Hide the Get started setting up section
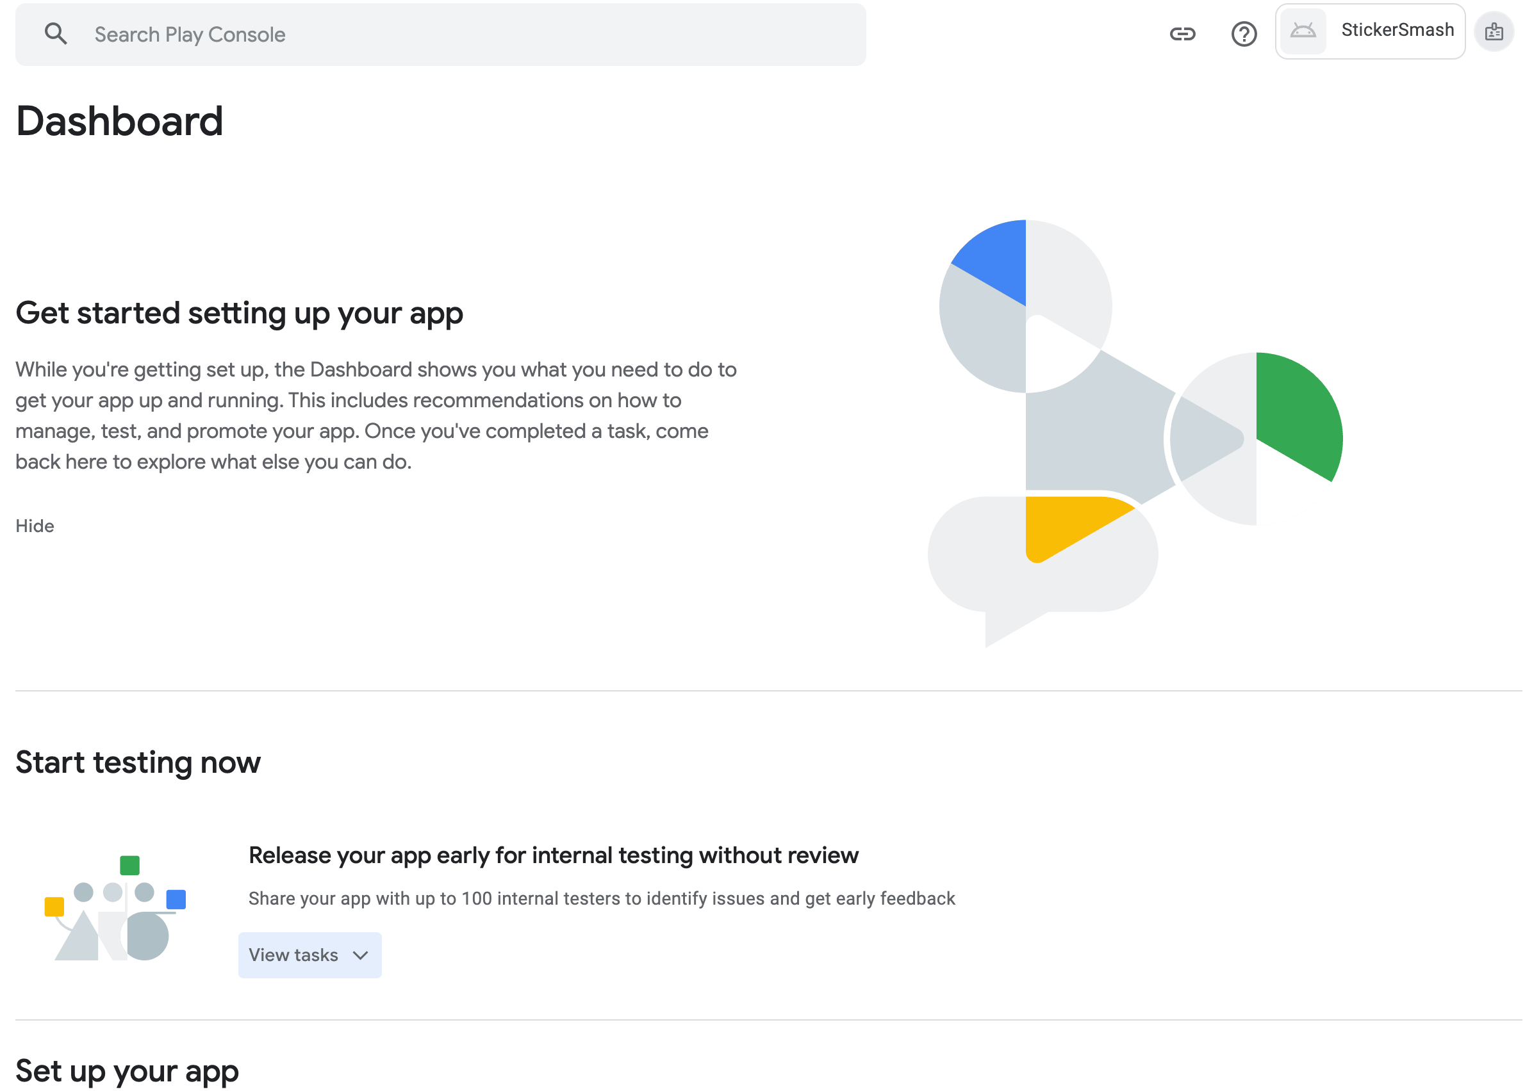The height and width of the screenshot is (1091, 1525). [35, 526]
